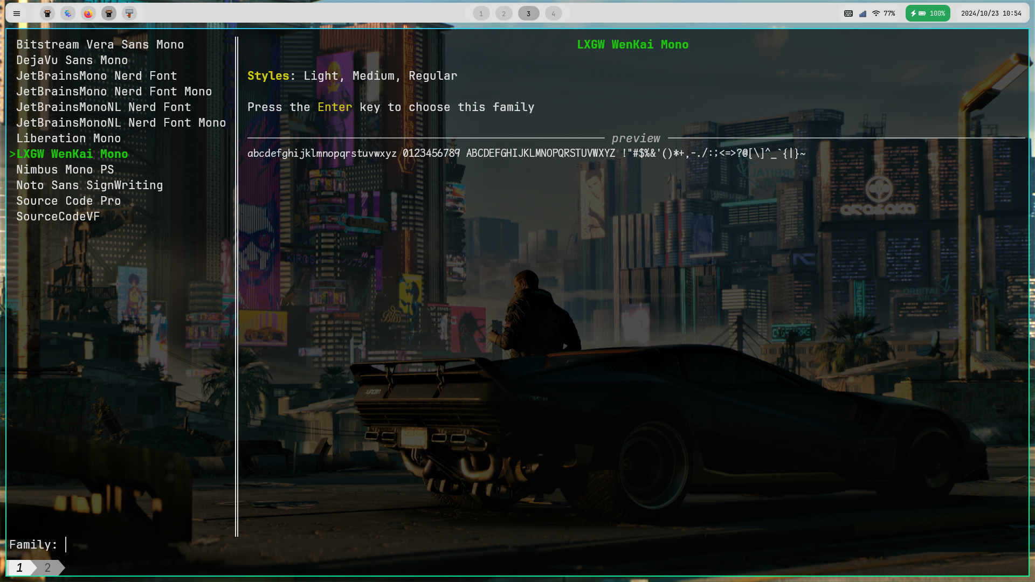
Task: Switch to terminal tab number 2
Action: click(47, 567)
